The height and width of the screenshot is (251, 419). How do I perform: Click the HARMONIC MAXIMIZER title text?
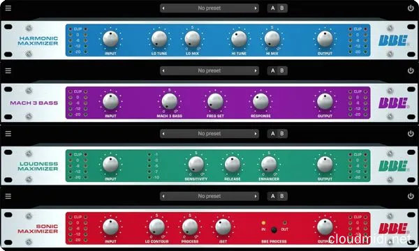click(x=38, y=40)
